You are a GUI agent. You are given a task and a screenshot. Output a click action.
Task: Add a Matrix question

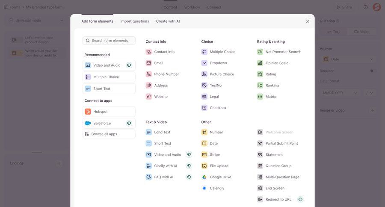click(267, 97)
